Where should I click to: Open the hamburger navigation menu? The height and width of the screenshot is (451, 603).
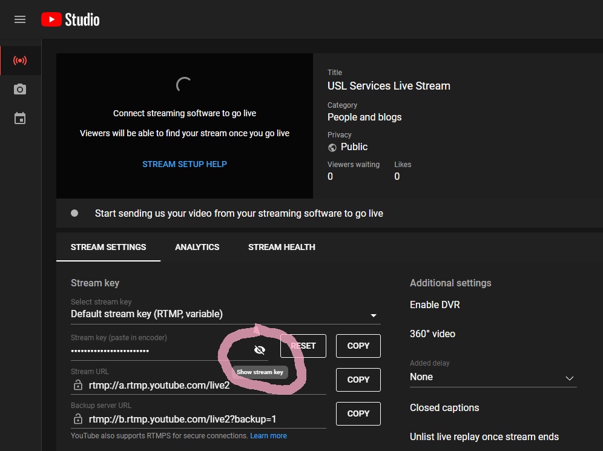coord(20,19)
